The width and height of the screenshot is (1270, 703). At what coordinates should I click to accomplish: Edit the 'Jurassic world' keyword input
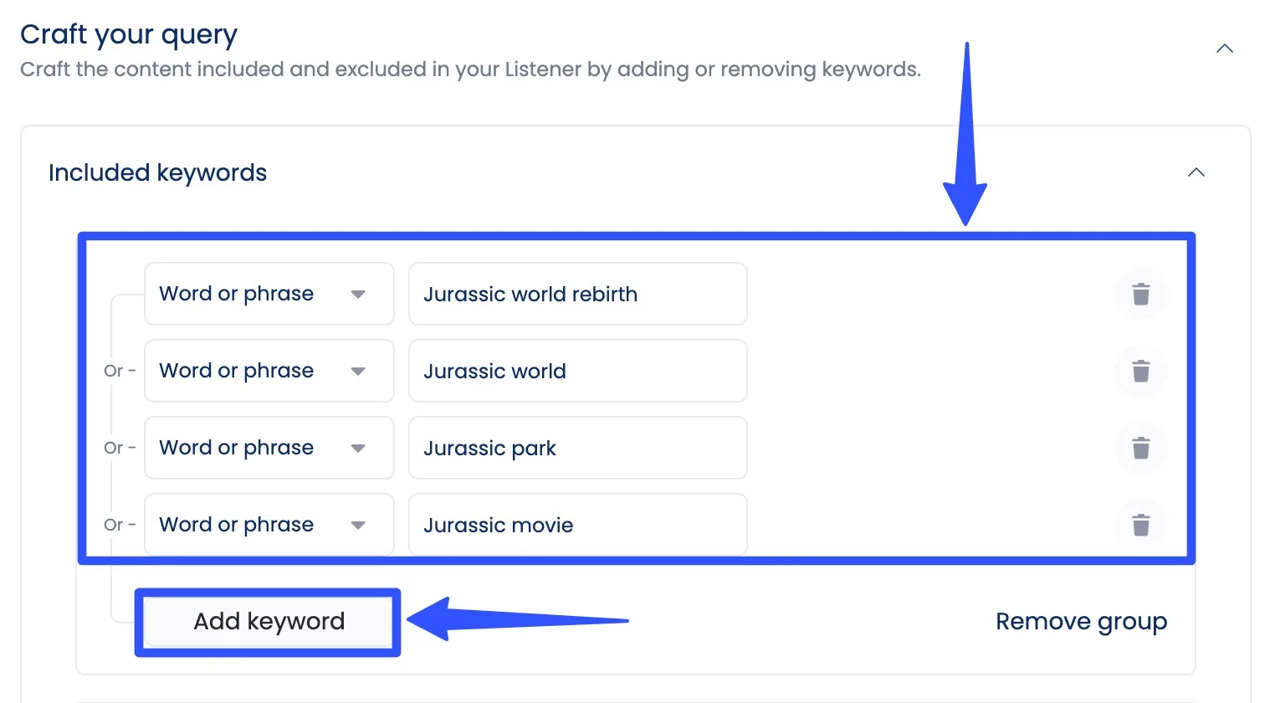(577, 371)
